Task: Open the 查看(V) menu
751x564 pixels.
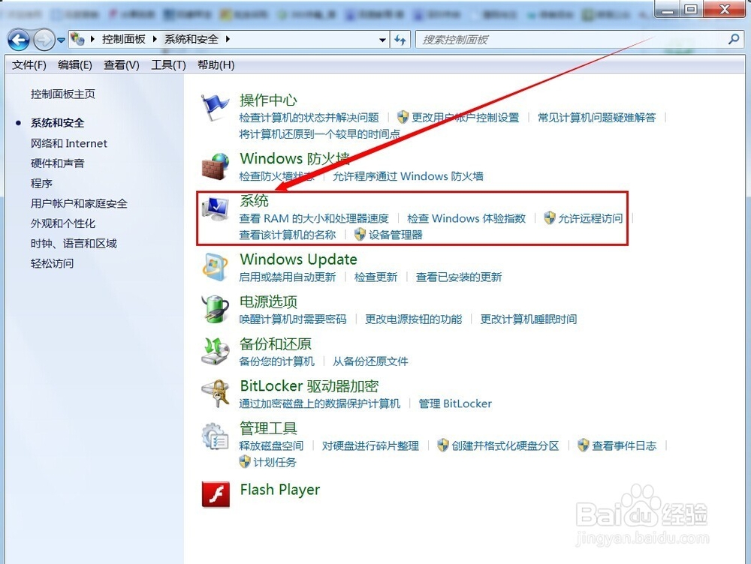Action: (120, 64)
